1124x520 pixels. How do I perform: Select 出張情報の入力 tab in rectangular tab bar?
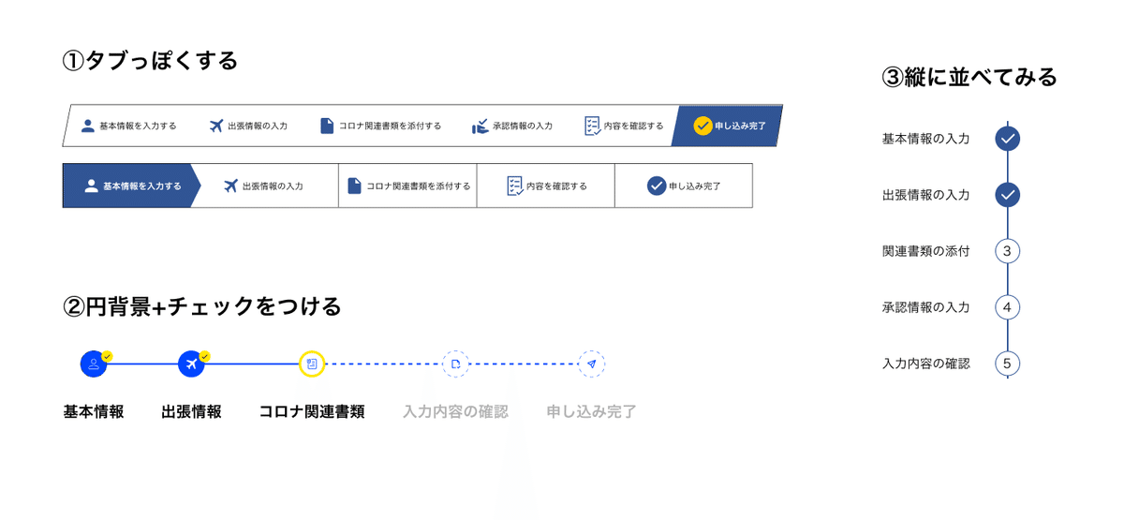pyautogui.click(x=270, y=186)
